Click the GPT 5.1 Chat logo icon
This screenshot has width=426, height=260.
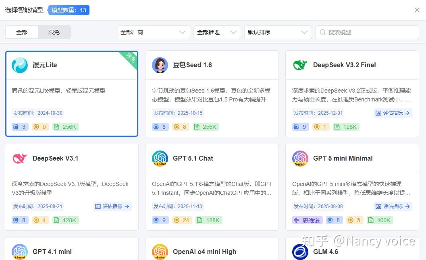160,159
